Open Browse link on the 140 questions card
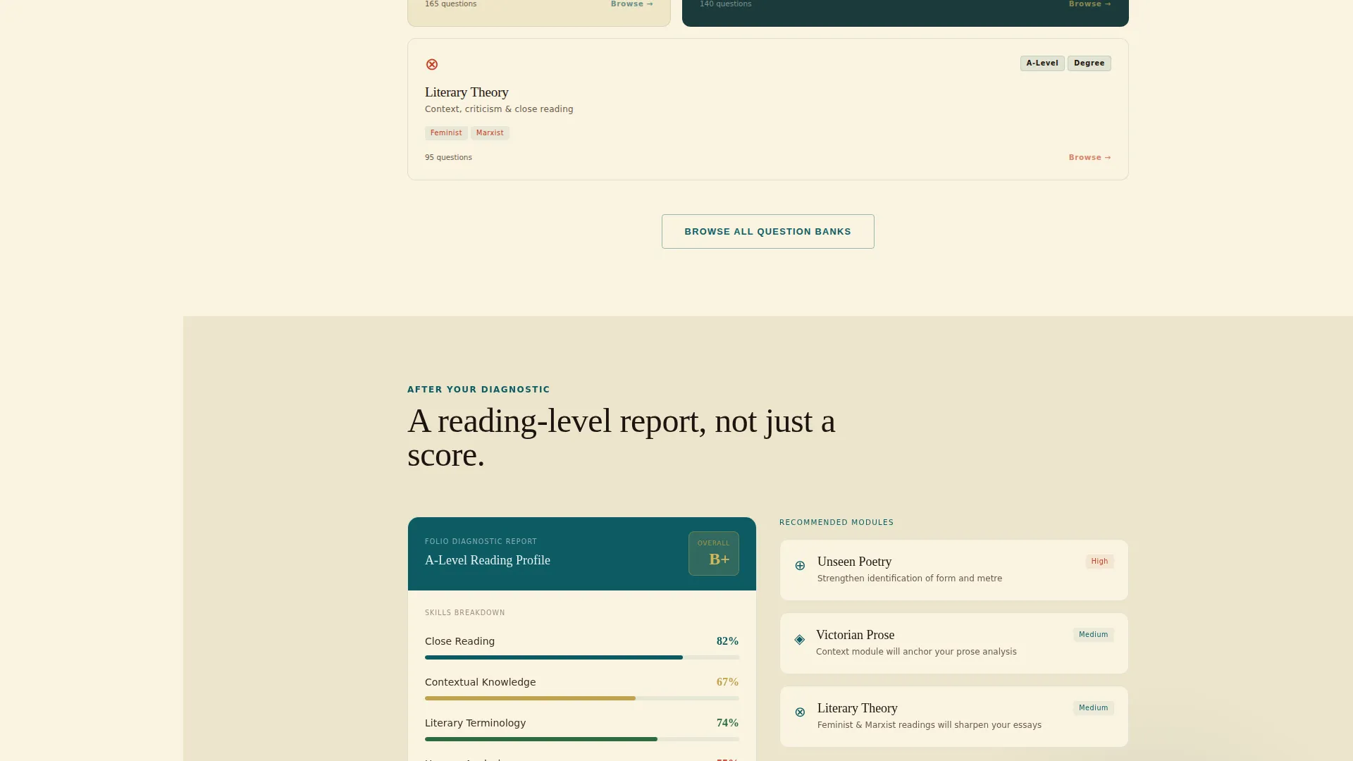 1089,4
